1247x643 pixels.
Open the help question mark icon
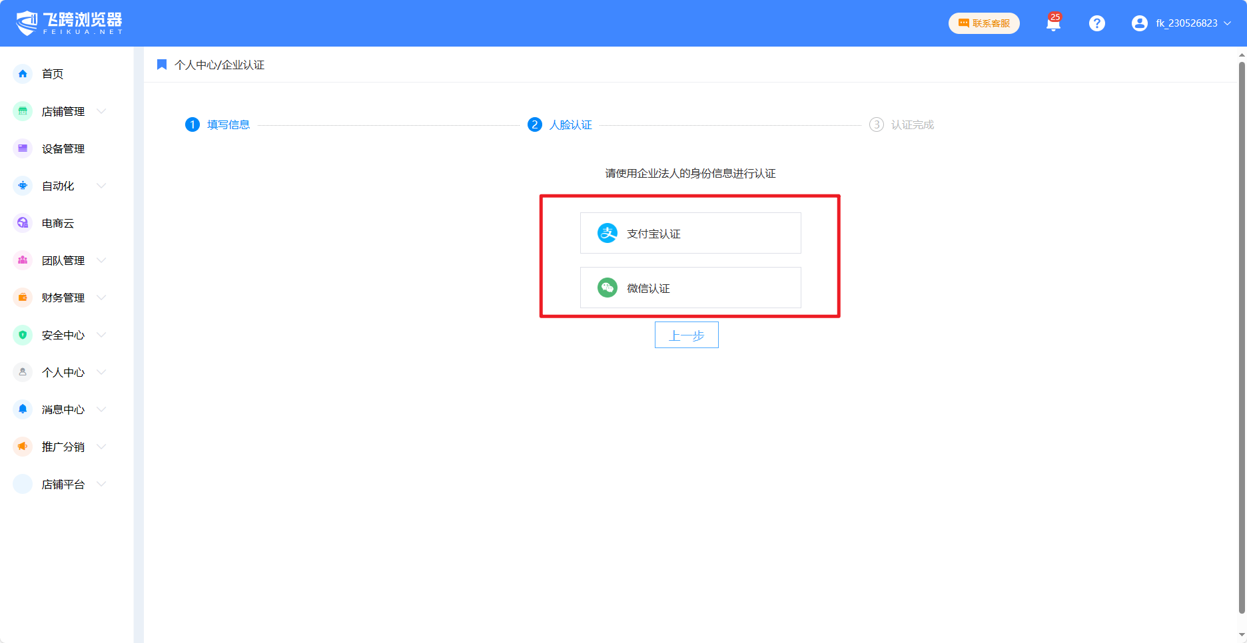click(1096, 23)
